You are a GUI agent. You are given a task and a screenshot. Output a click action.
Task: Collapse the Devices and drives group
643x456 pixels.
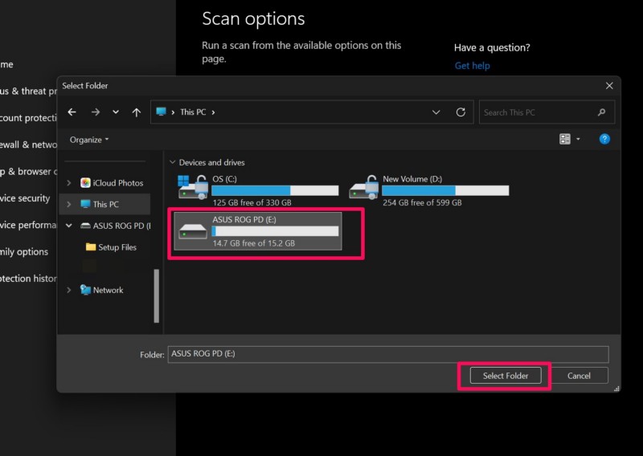point(173,163)
